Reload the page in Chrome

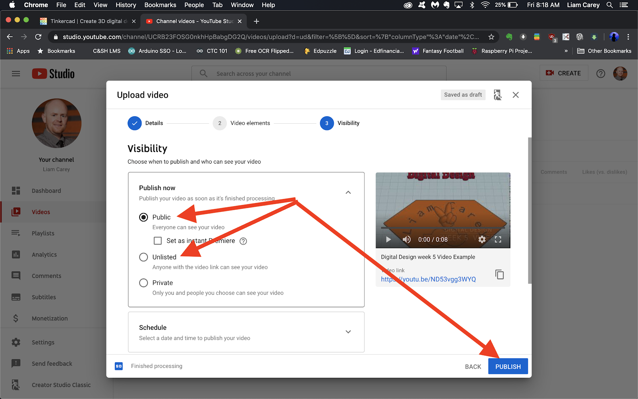pyautogui.click(x=38, y=37)
